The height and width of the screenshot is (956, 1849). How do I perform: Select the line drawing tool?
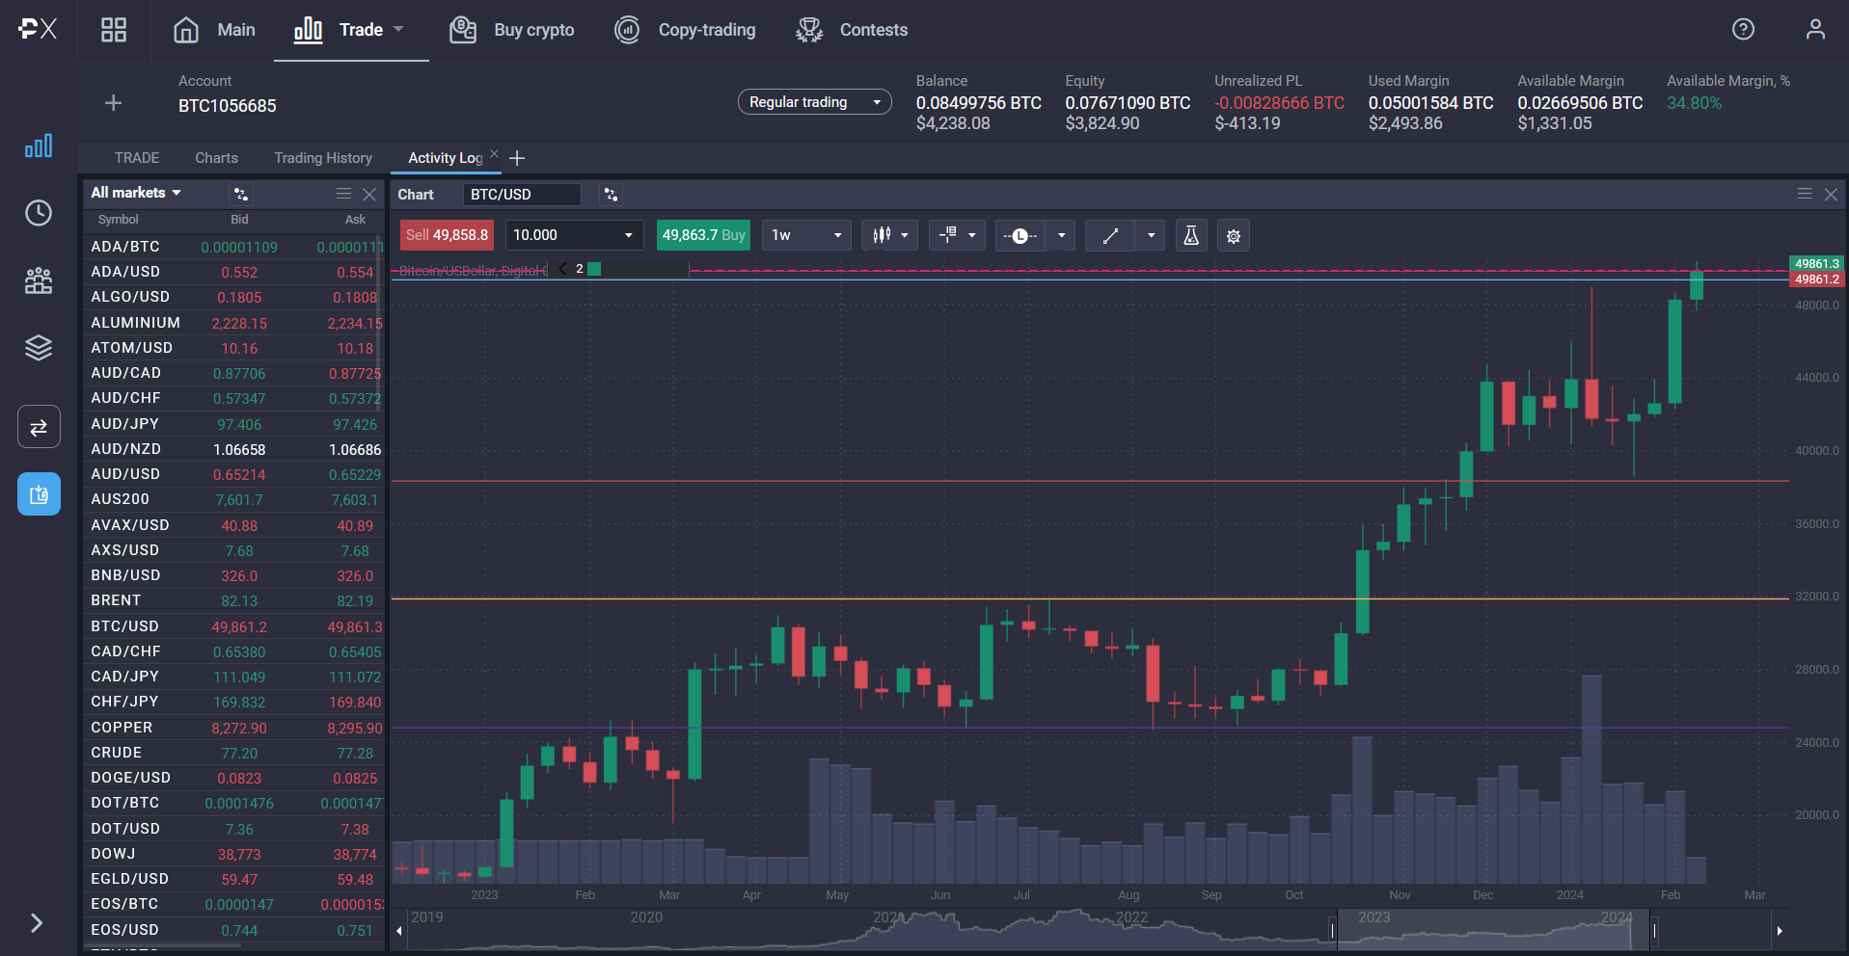pyautogui.click(x=1110, y=235)
